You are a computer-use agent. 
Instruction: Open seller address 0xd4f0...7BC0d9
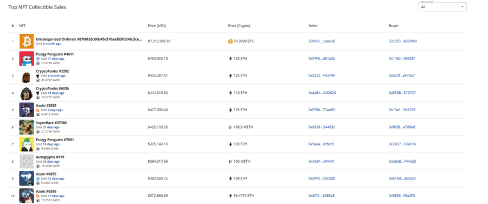322,178
